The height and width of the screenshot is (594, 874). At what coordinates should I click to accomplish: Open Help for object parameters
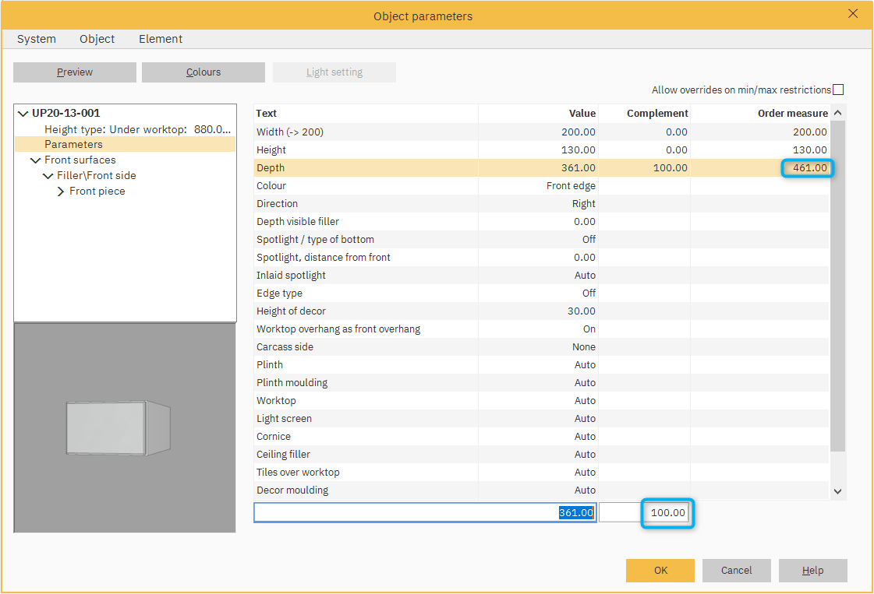tap(812, 571)
